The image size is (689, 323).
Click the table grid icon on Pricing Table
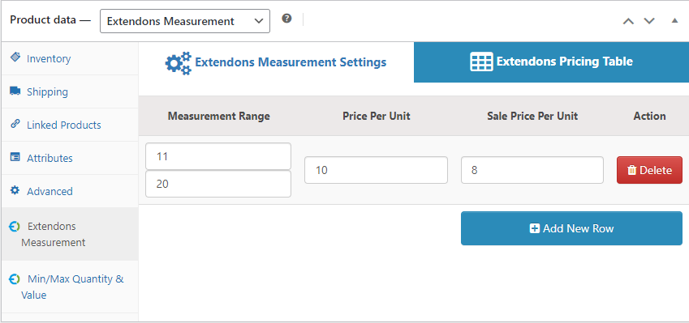pos(481,62)
